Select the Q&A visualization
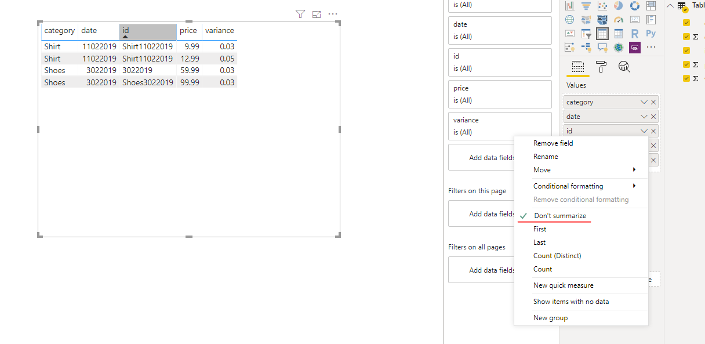 pyautogui.click(x=602, y=48)
